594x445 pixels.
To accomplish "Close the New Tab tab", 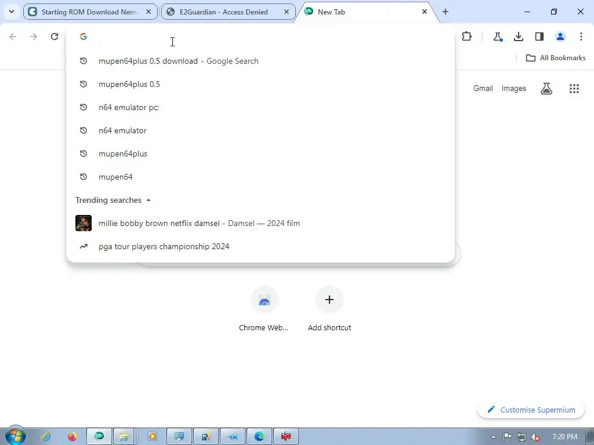I will 424,12.
